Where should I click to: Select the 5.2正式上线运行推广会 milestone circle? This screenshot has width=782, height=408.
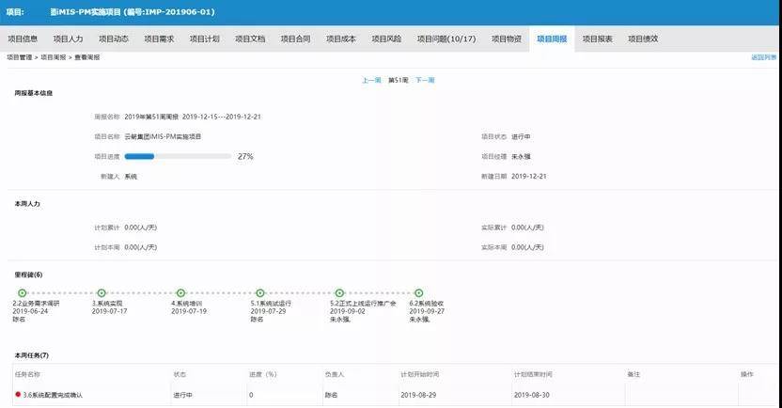[x=339, y=293]
